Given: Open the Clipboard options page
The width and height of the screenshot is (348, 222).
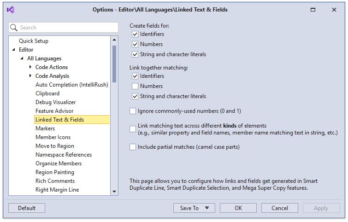Looking at the screenshot, I should [47, 93].
